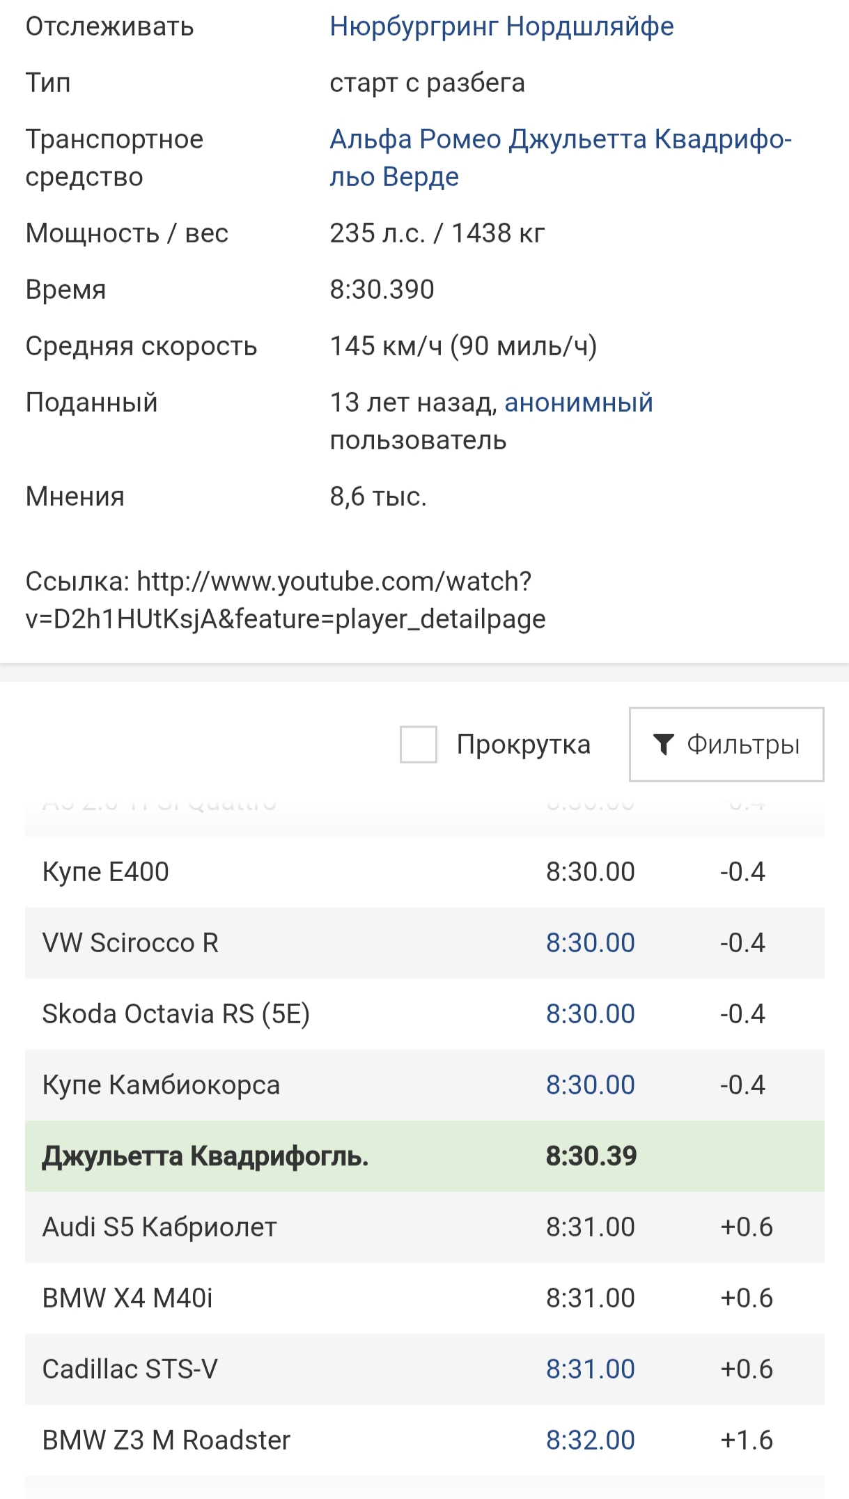
Task: Click the Прокрутка label text
Action: pyautogui.click(x=523, y=744)
